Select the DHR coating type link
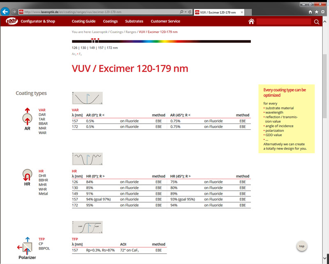 click(x=42, y=176)
